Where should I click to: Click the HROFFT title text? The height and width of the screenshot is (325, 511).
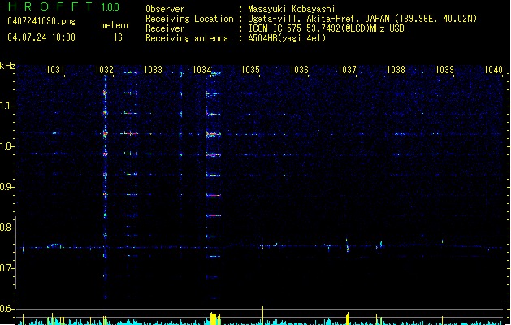[50, 6]
